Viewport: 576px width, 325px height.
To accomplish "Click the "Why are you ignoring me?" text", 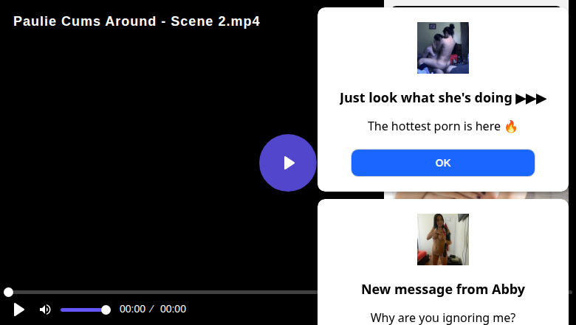I will click(x=443, y=318).
